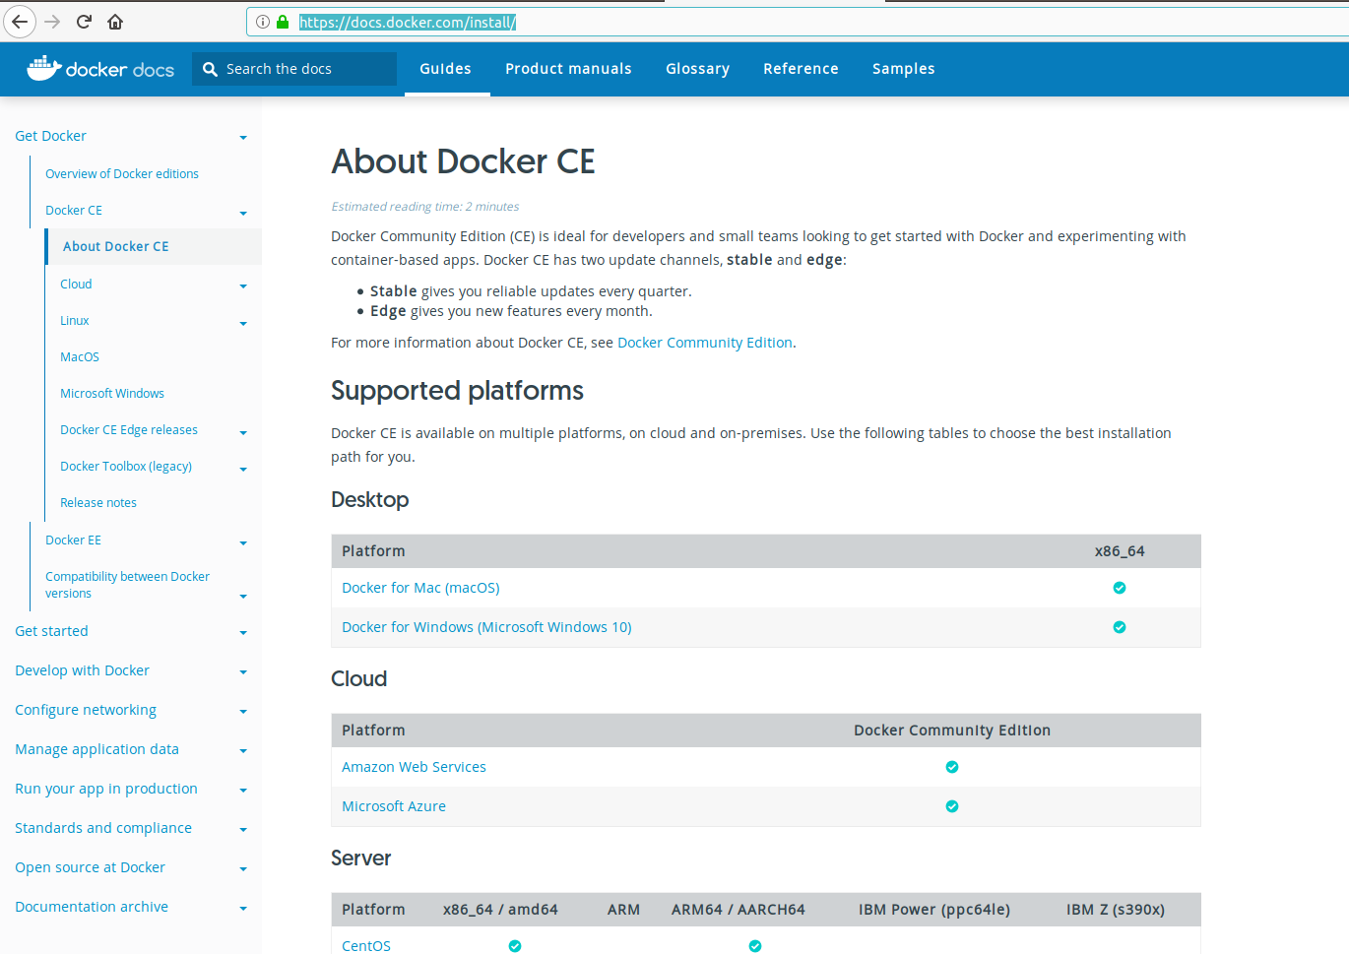Click the checkmark in Amazon Web Services row
1349x954 pixels.
point(951,767)
